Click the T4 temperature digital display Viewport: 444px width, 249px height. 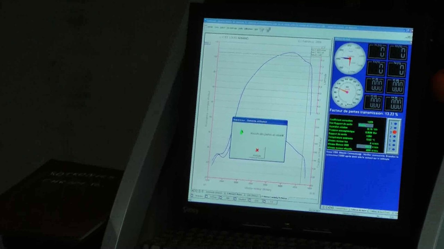[x=397, y=70]
